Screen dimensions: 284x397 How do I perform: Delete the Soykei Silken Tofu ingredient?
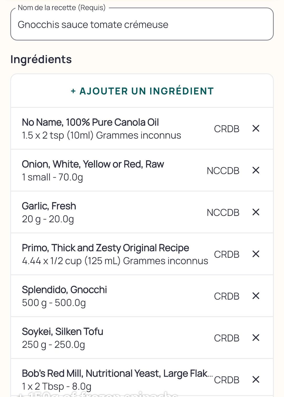256,338
